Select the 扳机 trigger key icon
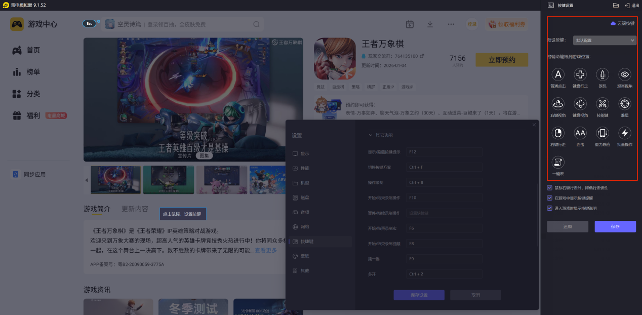Image resolution: width=642 pixels, height=315 pixels. [x=603, y=75]
